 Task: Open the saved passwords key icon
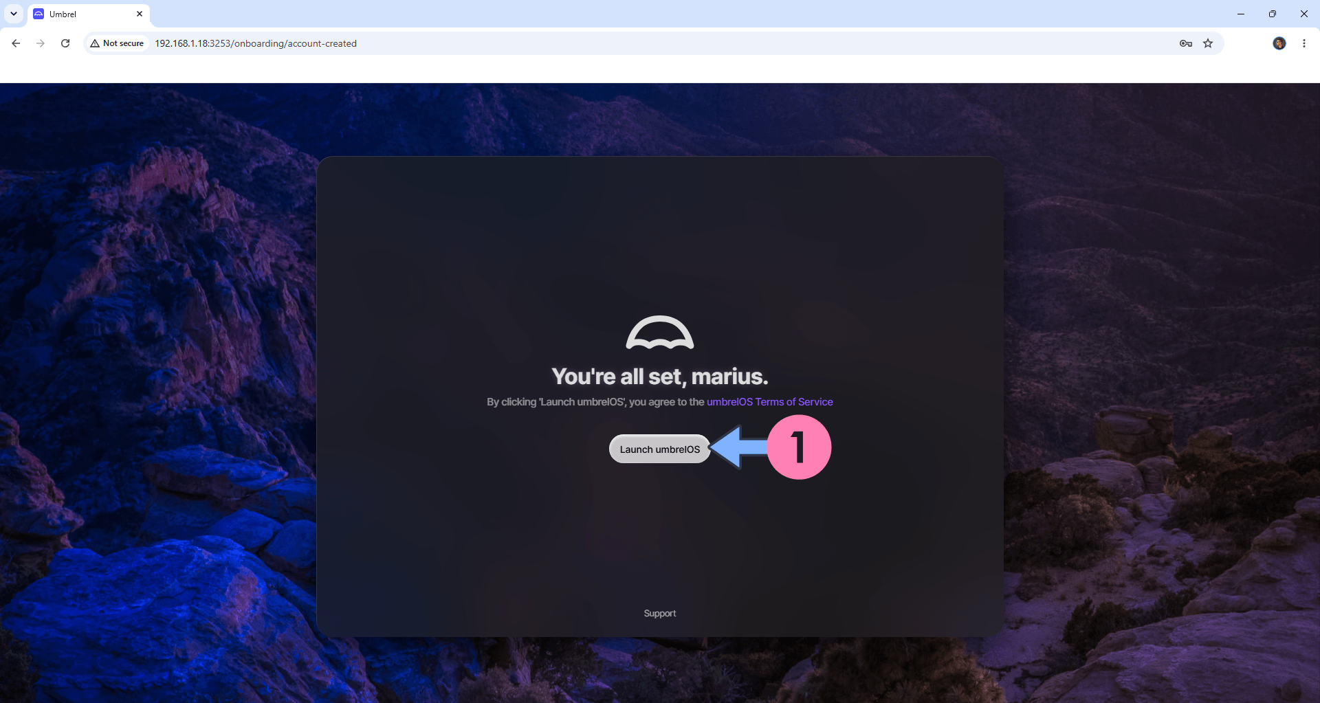point(1185,43)
